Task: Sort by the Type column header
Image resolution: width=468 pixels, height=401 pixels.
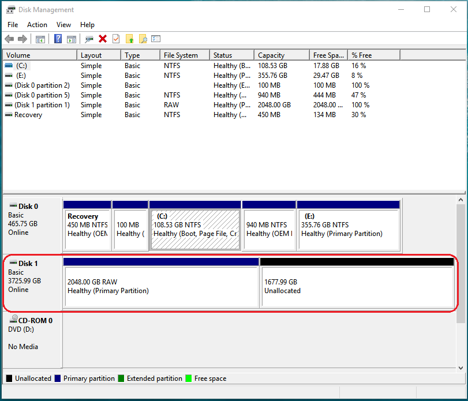Action: point(141,55)
